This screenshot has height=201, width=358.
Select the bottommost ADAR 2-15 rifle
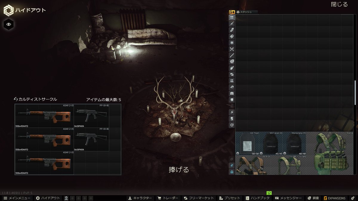tap(44, 163)
